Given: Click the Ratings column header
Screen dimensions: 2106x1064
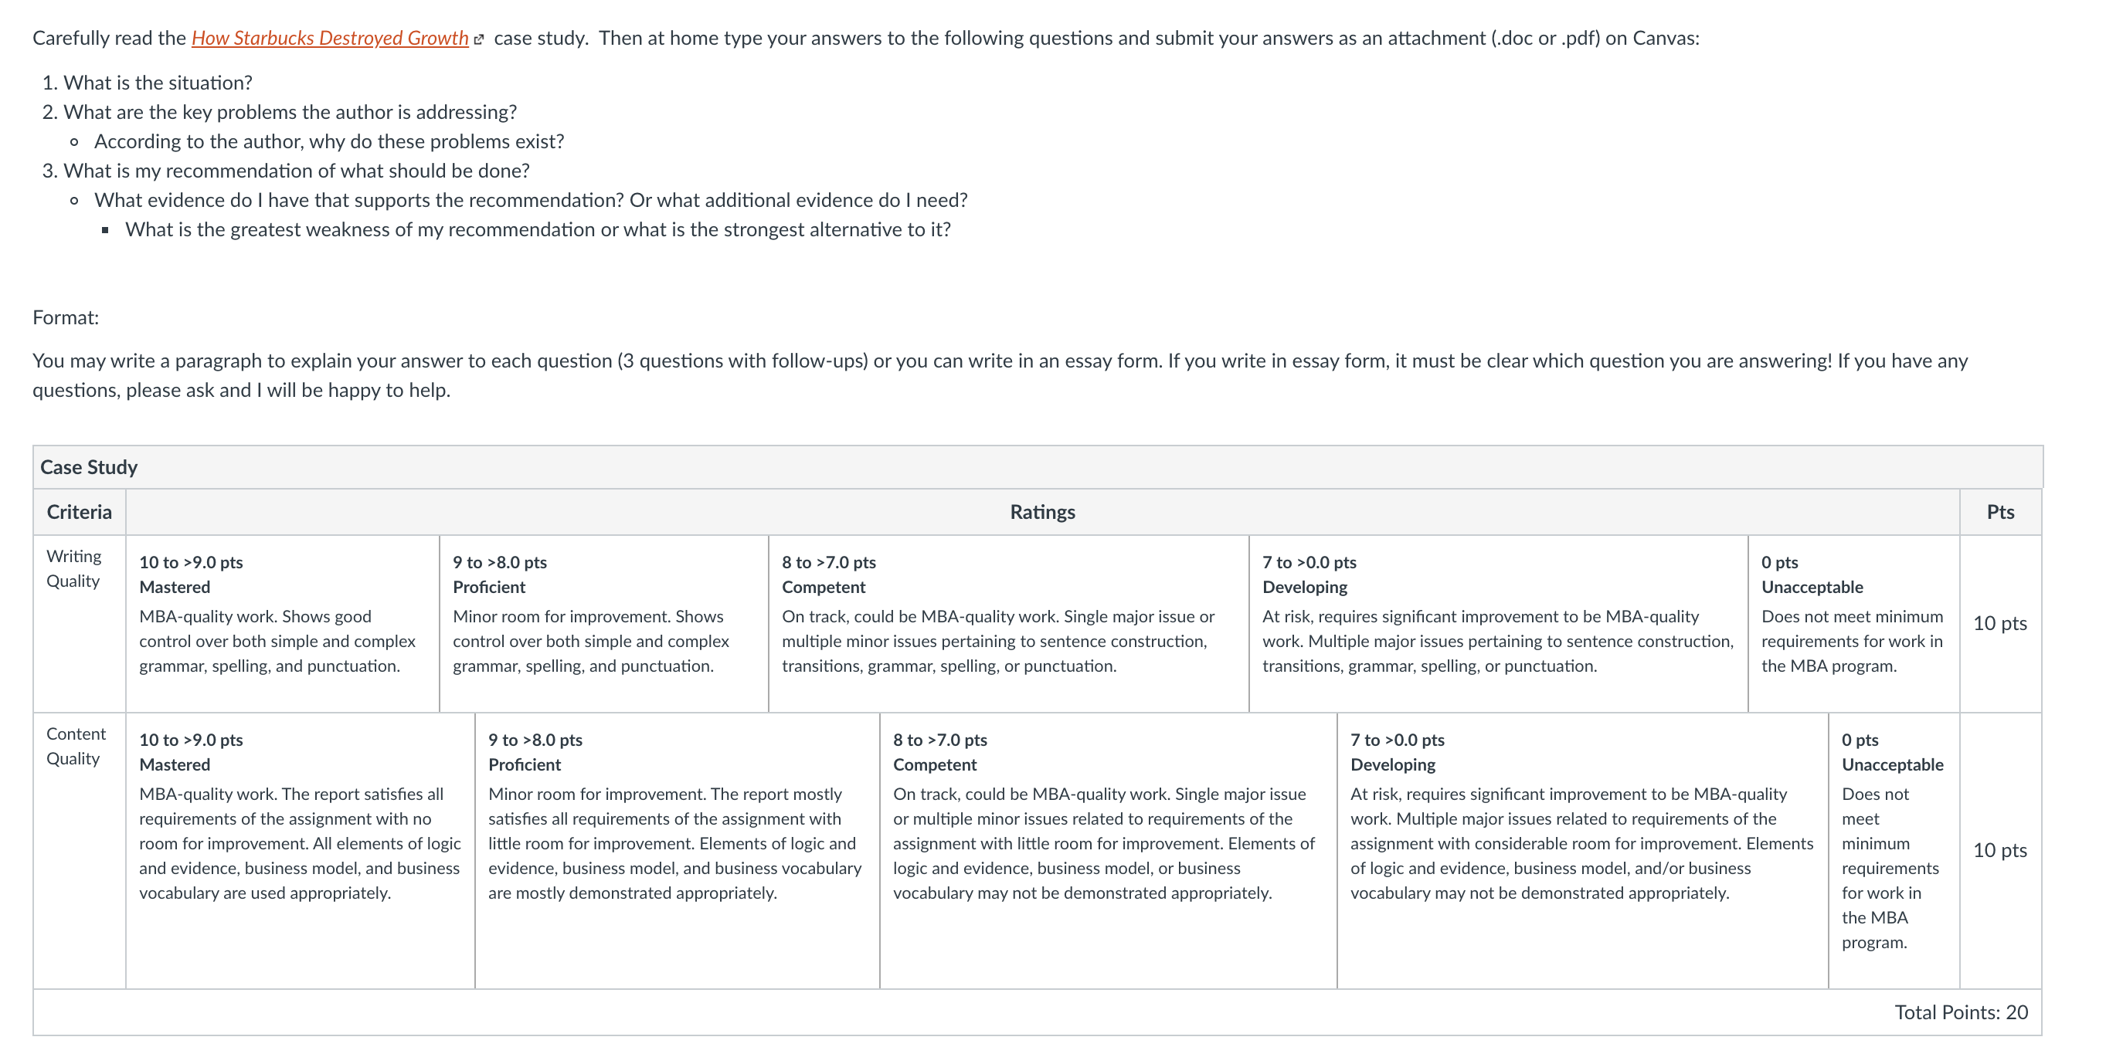Looking at the screenshot, I should tap(1042, 513).
